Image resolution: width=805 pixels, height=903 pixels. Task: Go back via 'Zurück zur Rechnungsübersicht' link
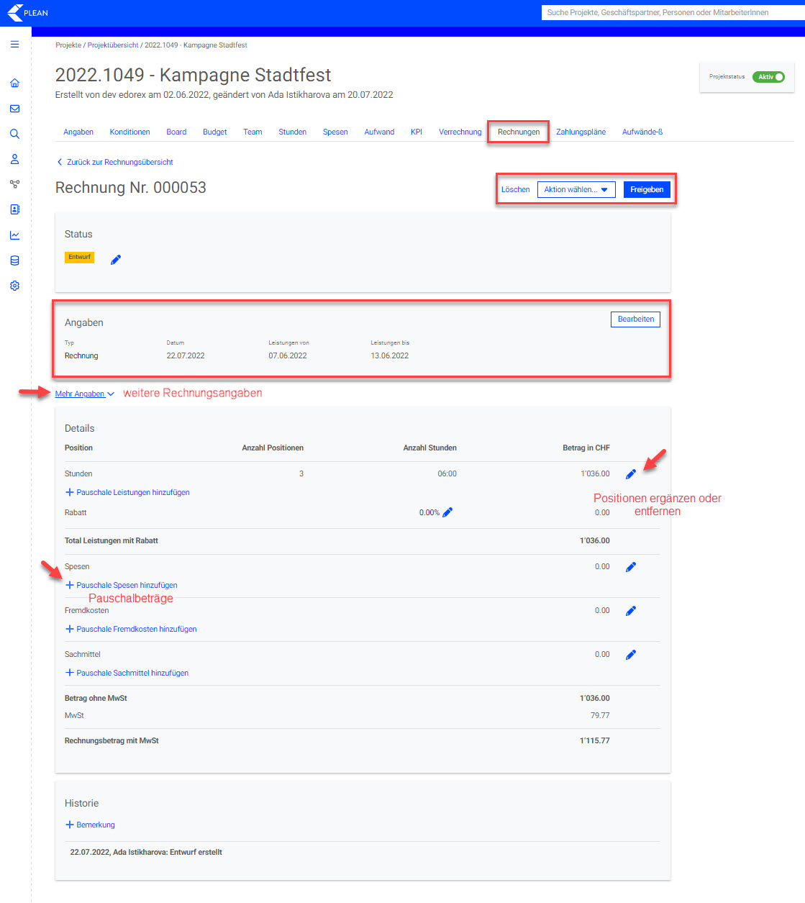pyautogui.click(x=119, y=163)
